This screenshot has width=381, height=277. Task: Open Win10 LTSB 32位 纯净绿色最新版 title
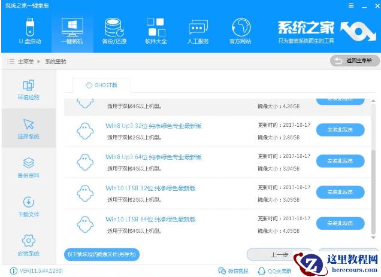(x=150, y=188)
